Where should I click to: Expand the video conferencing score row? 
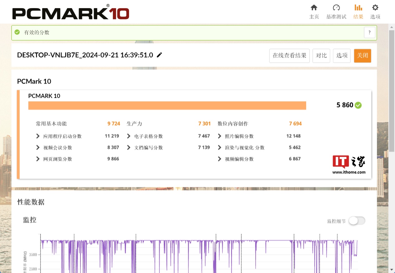point(38,148)
